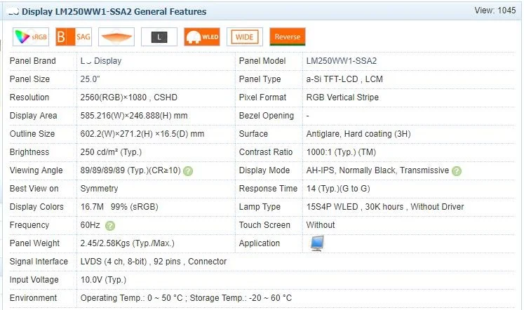524x310 pixels.
Task: Click the sRGB color gamut badge
Action: click(x=30, y=36)
